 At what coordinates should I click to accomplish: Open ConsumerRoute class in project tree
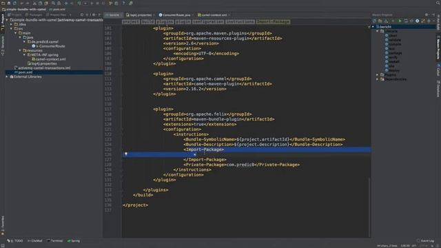point(49,46)
